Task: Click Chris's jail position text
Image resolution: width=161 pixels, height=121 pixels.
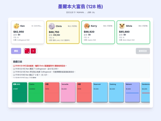Action: [x=59, y=40]
